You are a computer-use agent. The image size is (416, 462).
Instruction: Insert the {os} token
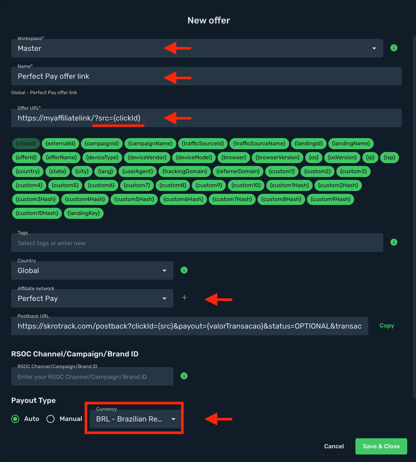(x=314, y=157)
